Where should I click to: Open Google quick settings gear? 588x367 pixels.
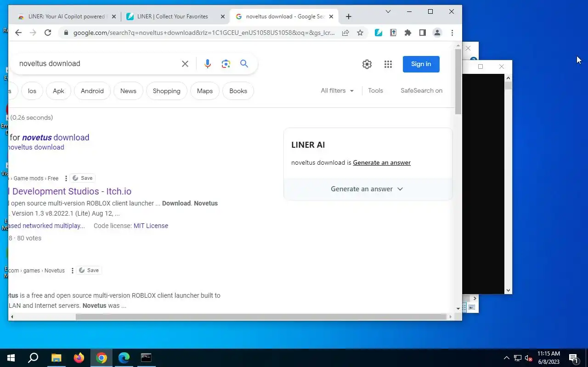(367, 64)
